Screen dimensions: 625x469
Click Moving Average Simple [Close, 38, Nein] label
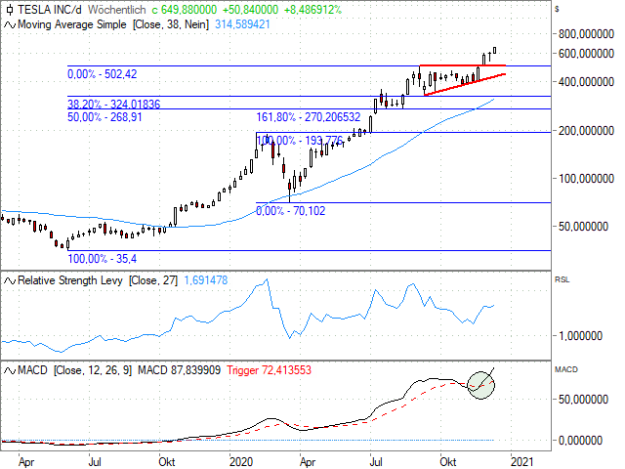(x=113, y=24)
